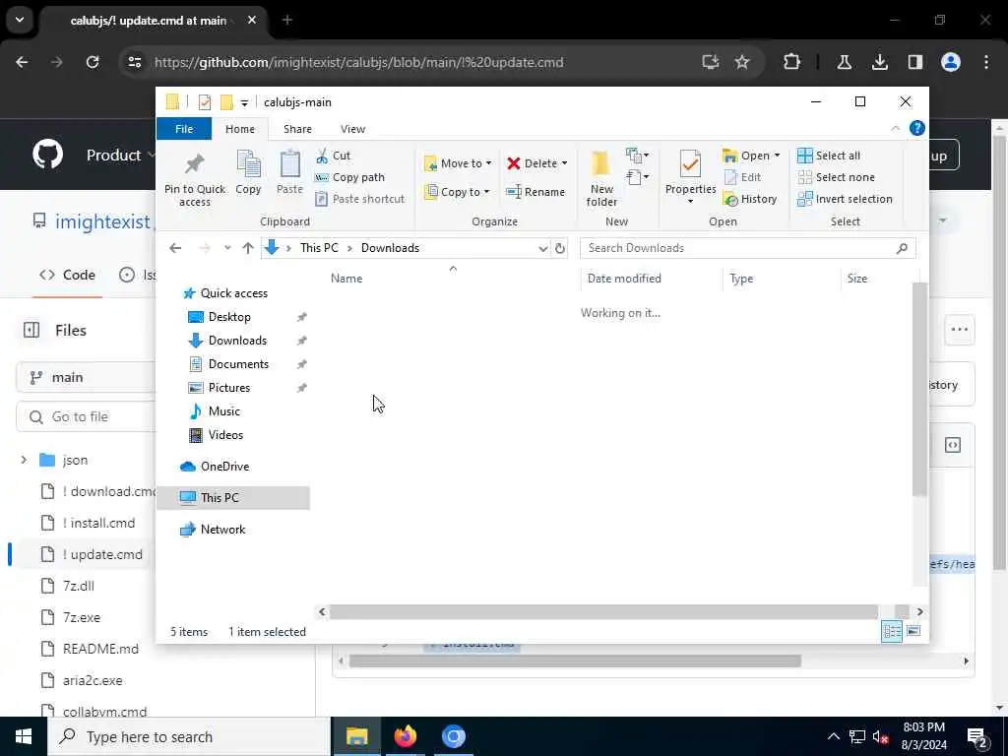Image resolution: width=1008 pixels, height=756 pixels.
Task: Open recent locations dropdown arrow
Action: 227,248
